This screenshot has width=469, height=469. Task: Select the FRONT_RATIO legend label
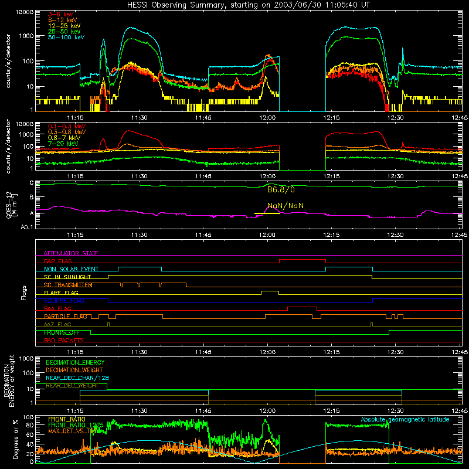(x=67, y=419)
